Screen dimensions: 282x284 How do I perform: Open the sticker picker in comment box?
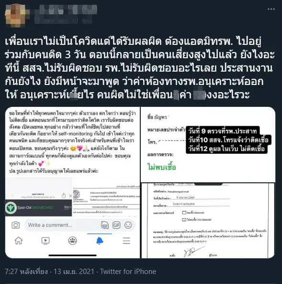[105, 225]
